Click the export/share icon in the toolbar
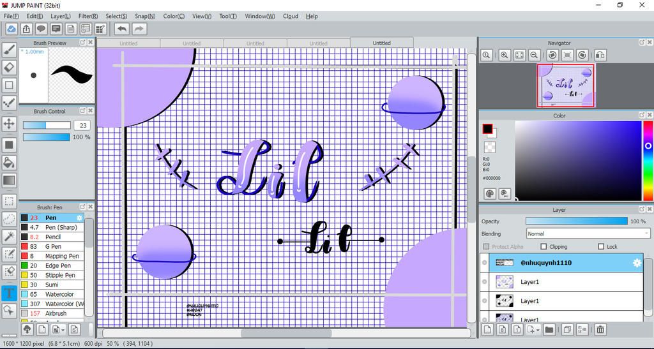Viewport: 654px width, 349px height. tap(26, 29)
